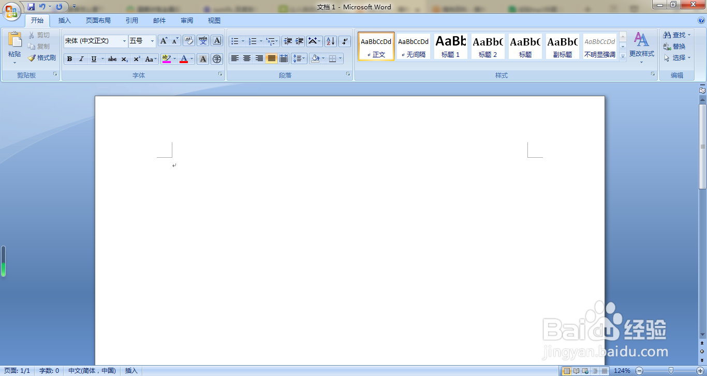This screenshot has width=707, height=376.
Task: Save document from quick access toolbar
Action: 31,7
